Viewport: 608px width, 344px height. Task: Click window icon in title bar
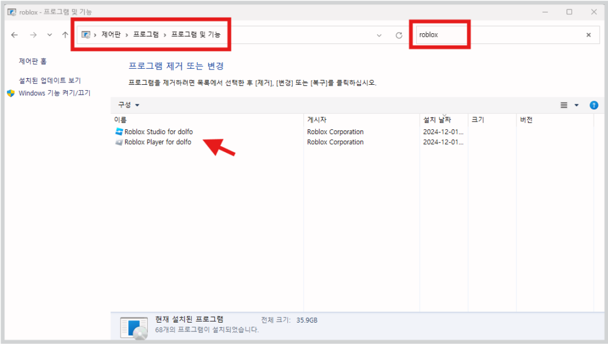[12, 12]
